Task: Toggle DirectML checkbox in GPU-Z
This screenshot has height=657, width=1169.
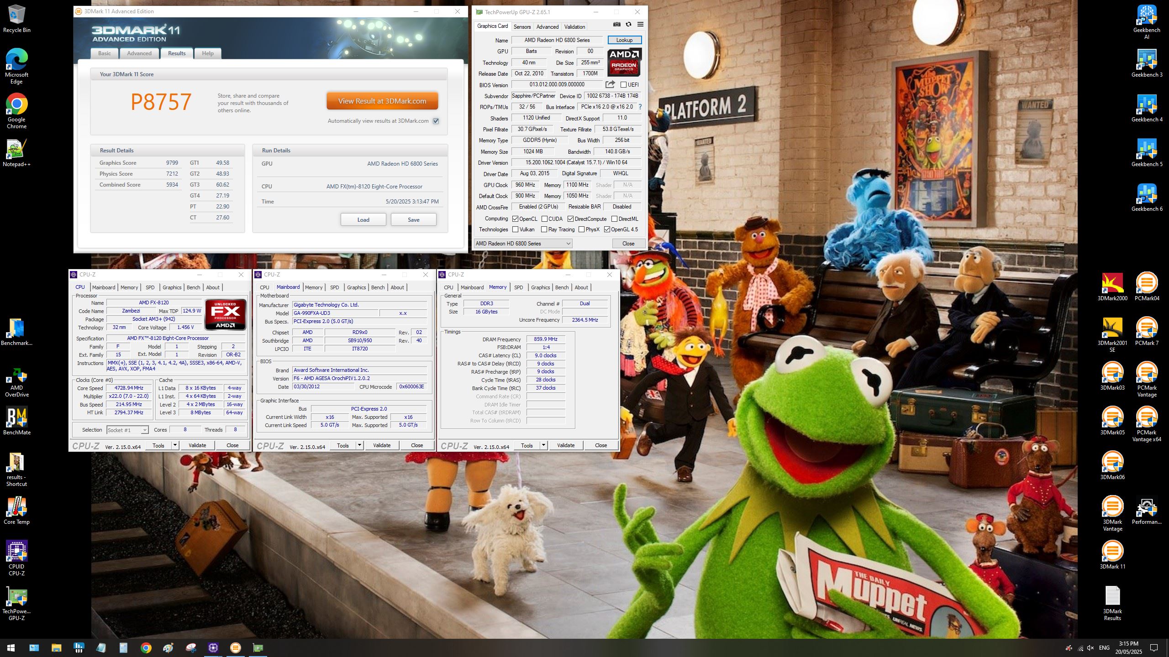Action: coord(614,219)
